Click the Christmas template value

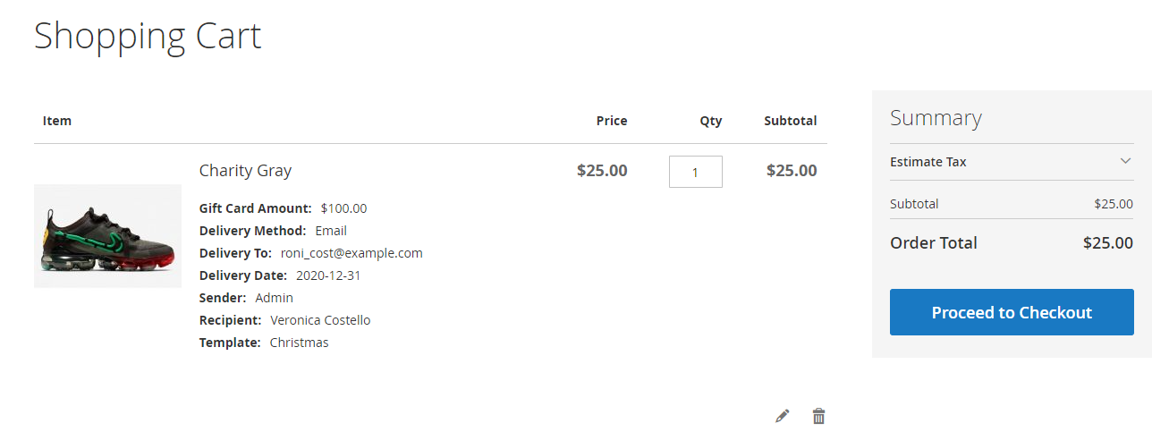pos(299,343)
